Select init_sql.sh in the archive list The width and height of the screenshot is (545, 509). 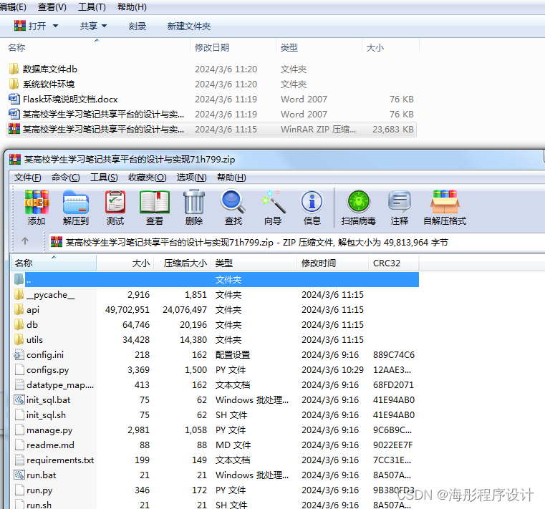tap(215, 415)
